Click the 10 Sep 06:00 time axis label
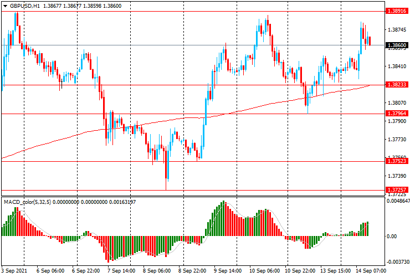The height and width of the screenshot is (277, 410). [x=264, y=271]
